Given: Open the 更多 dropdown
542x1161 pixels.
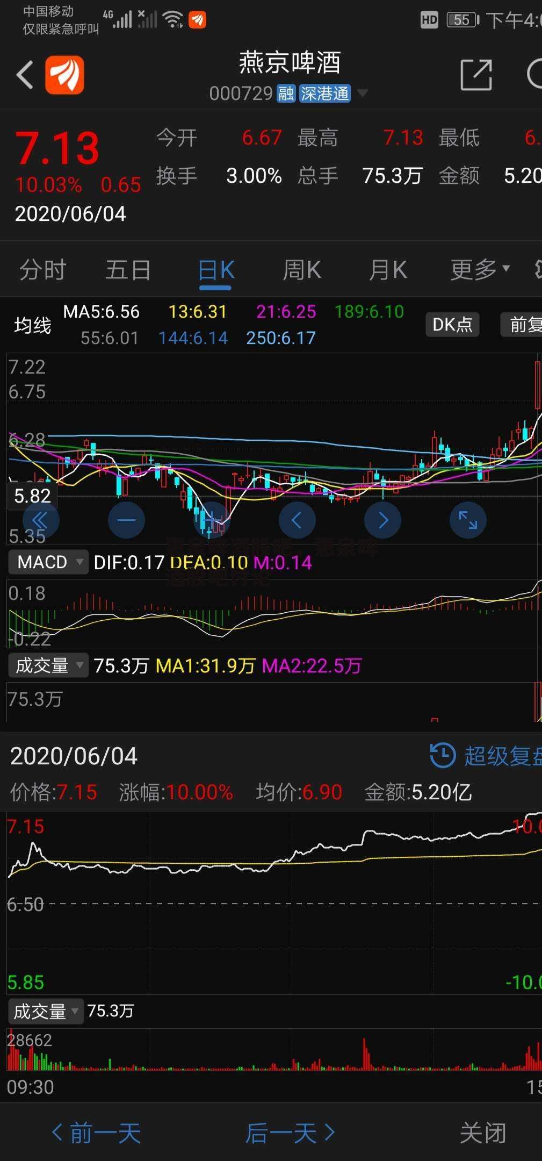Looking at the screenshot, I should [480, 269].
